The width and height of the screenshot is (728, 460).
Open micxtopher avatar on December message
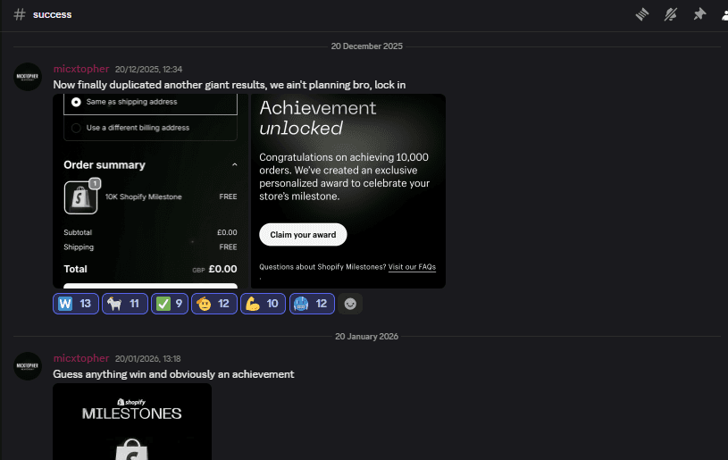tap(28, 77)
